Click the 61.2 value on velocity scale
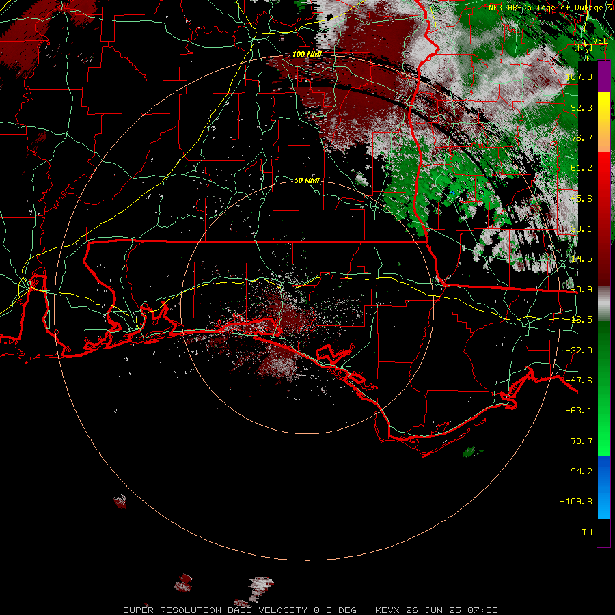615x615 pixels. 582,168
